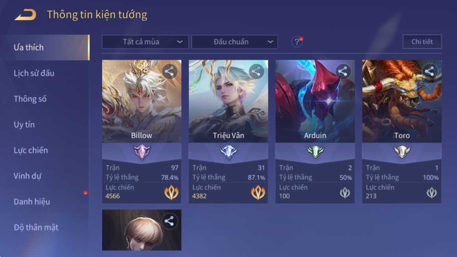Switch to the Lịch sử đấu tab
The image size is (457, 257).
pos(34,73)
